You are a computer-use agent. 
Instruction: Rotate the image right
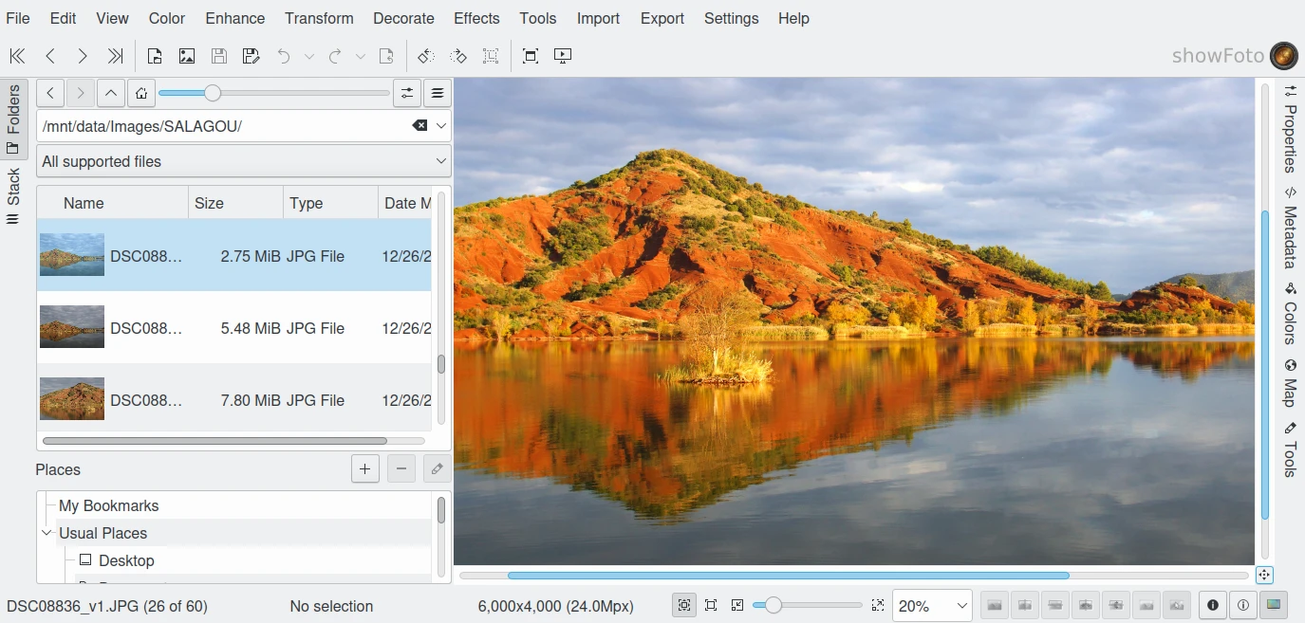click(x=458, y=56)
